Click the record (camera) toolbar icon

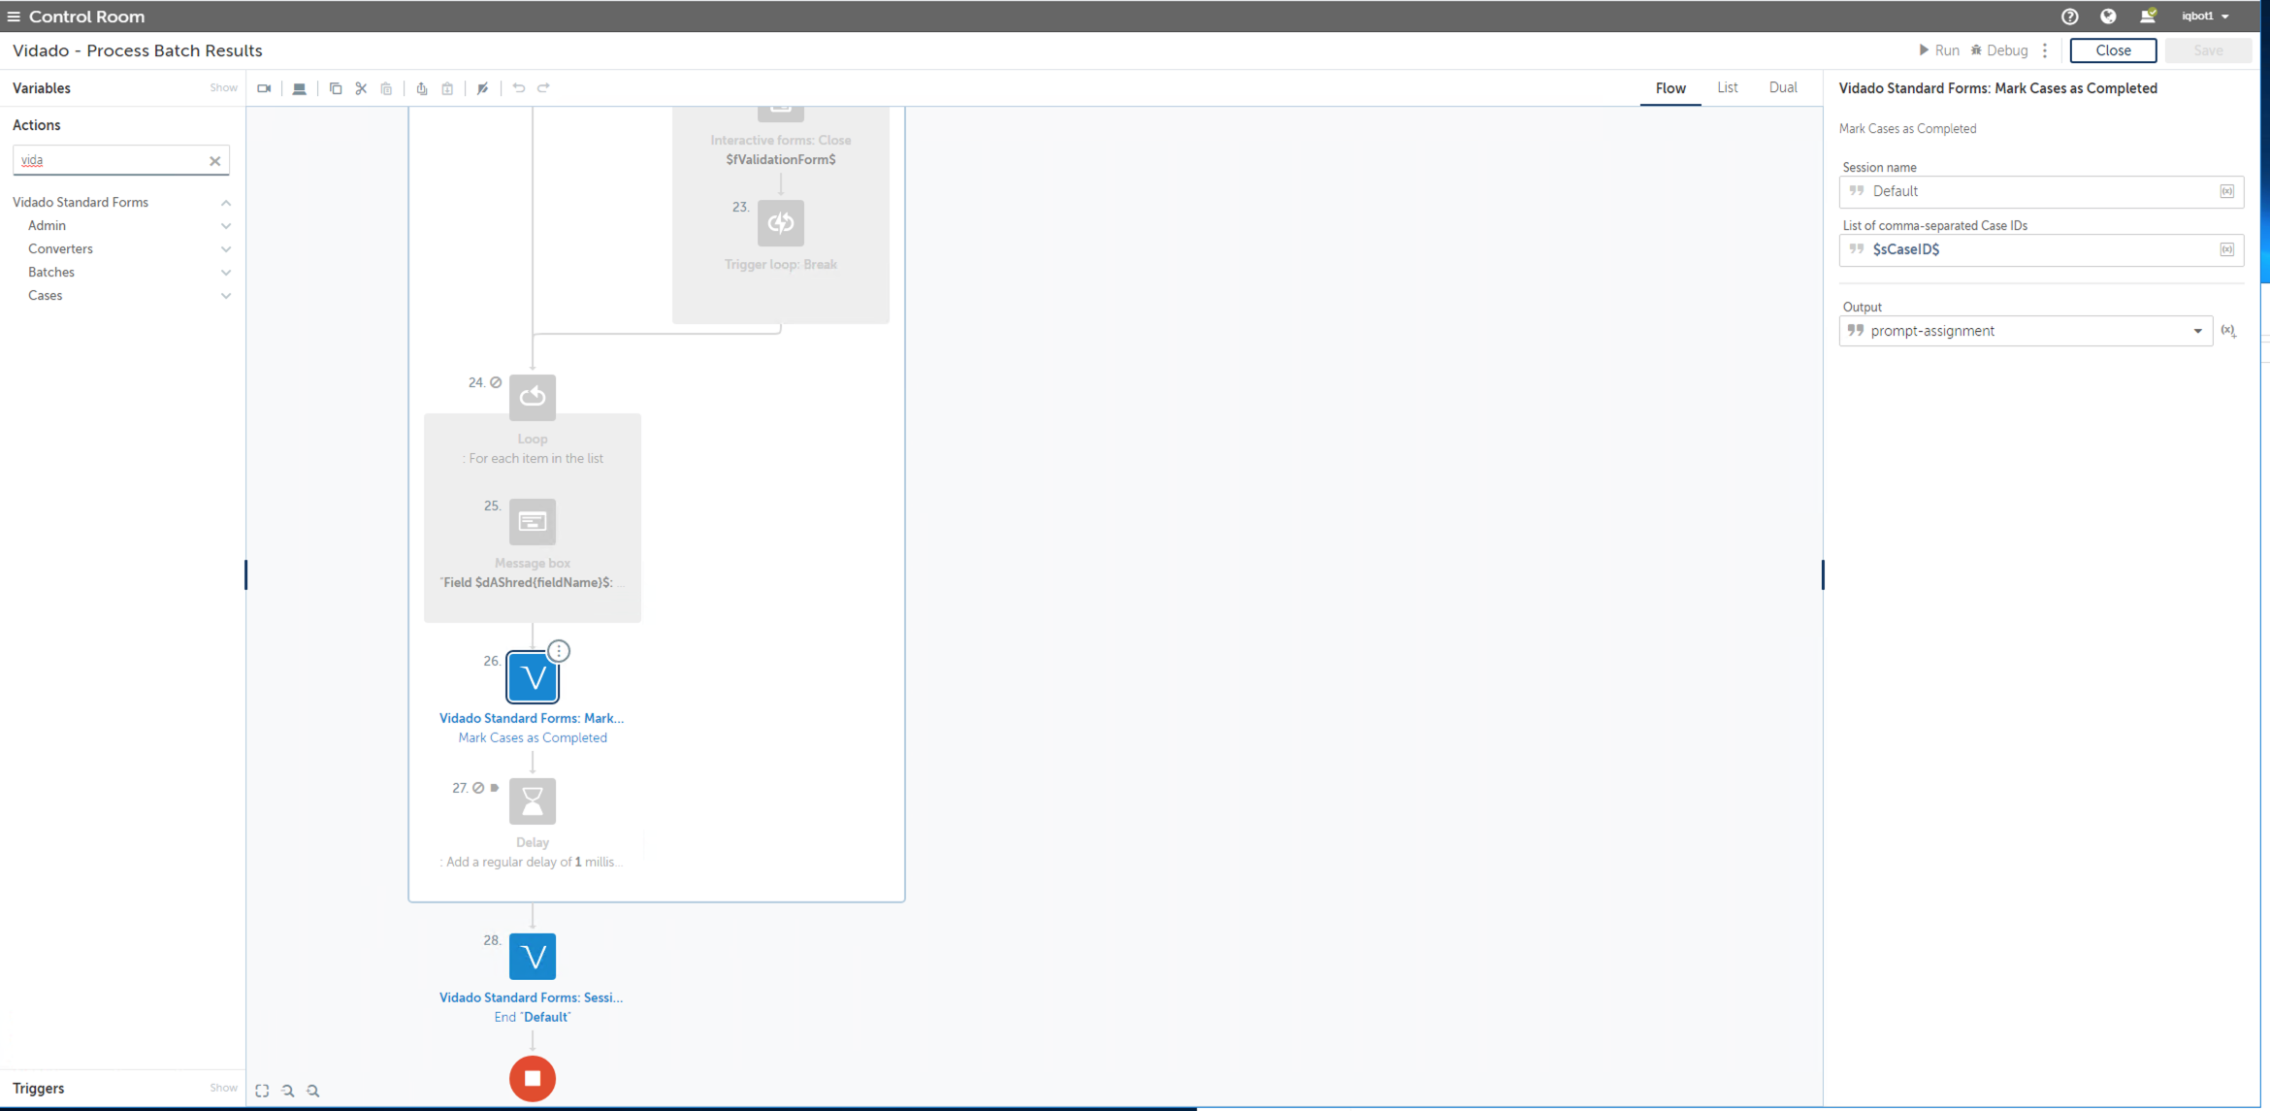click(264, 88)
